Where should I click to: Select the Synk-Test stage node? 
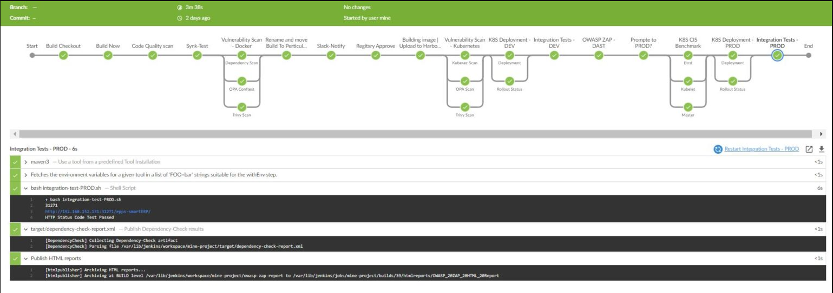tap(197, 55)
